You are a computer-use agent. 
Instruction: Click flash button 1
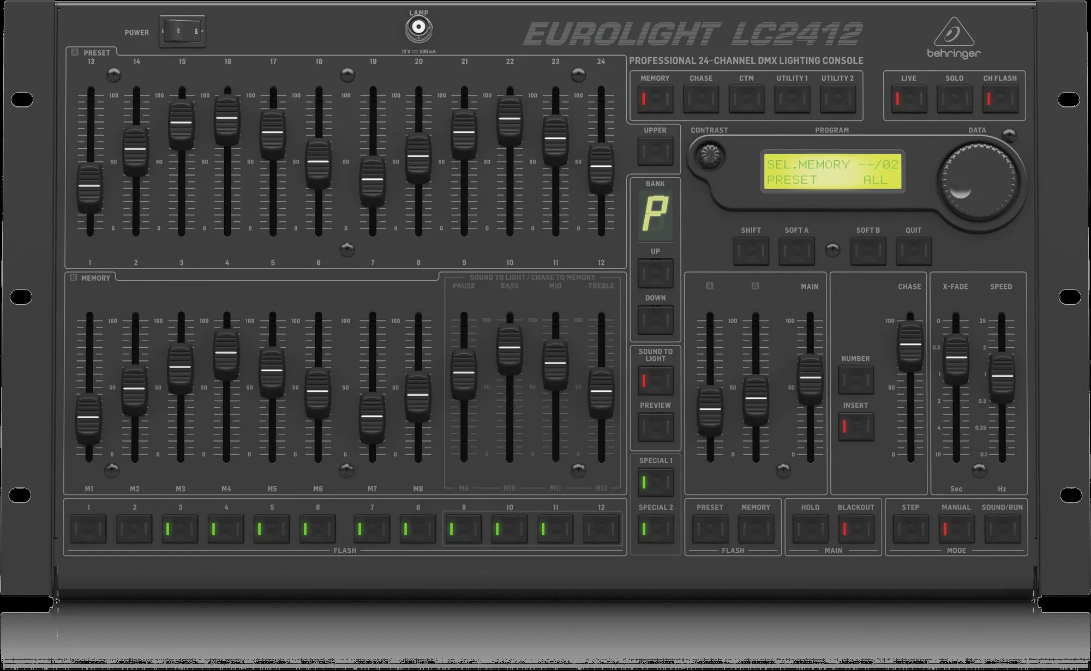tap(88, 528)
